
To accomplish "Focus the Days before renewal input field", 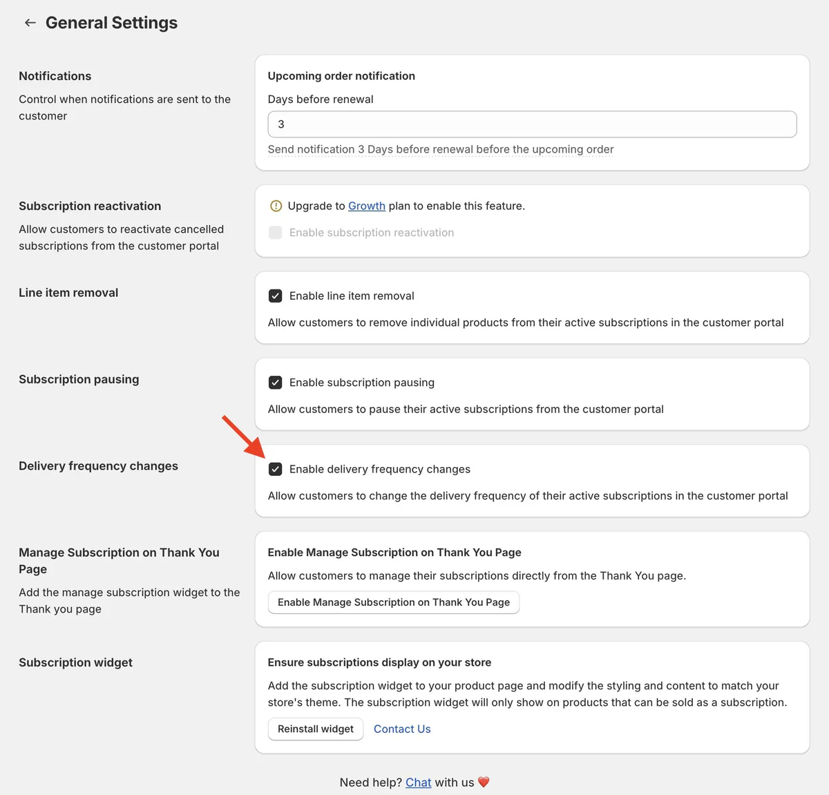I will tap(532, 124).
